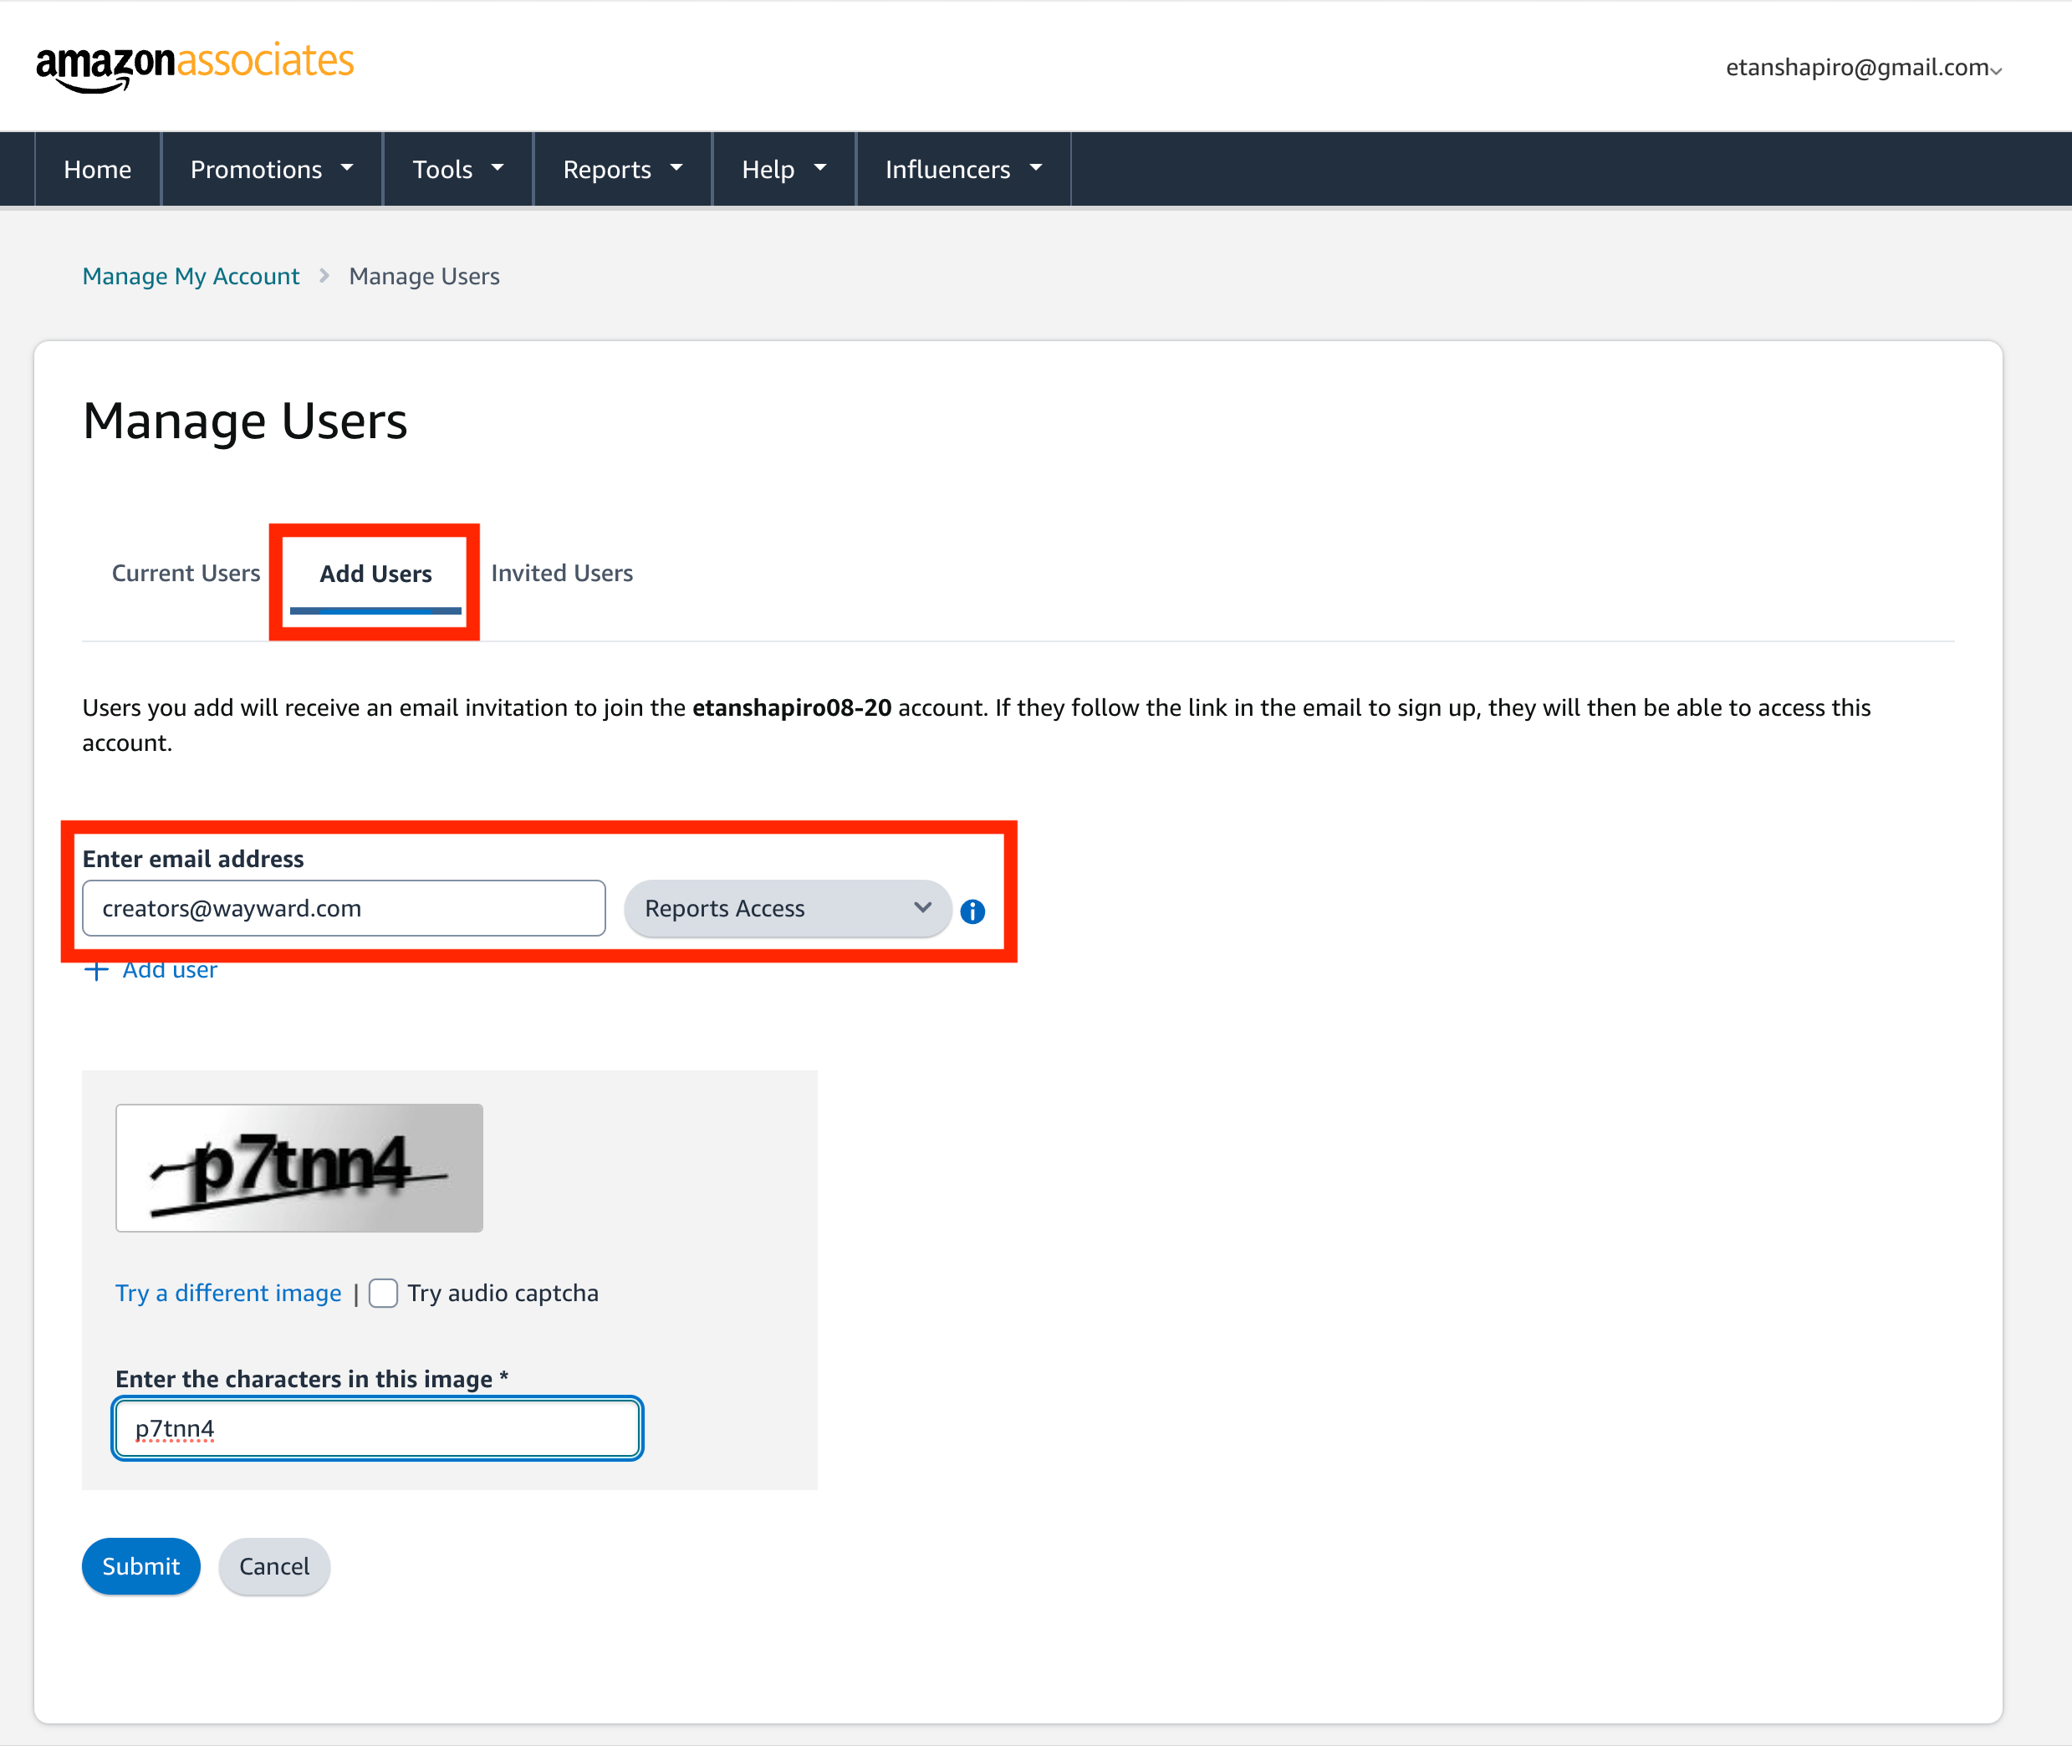The width and height of the screenshot is (2072, 1746).
Task: Focus the email address input field
Action: pos(344,907)
